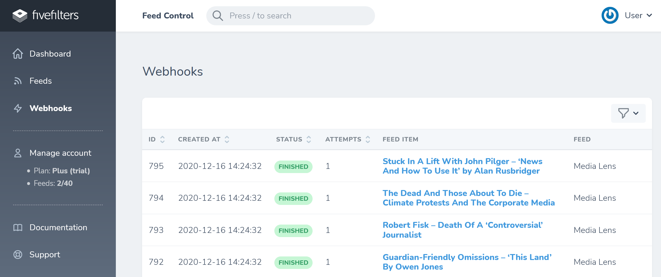The height and width of the screenshot is (277, 661).
Task: Click the Feeds RSS icon
Action: (18, 81)
